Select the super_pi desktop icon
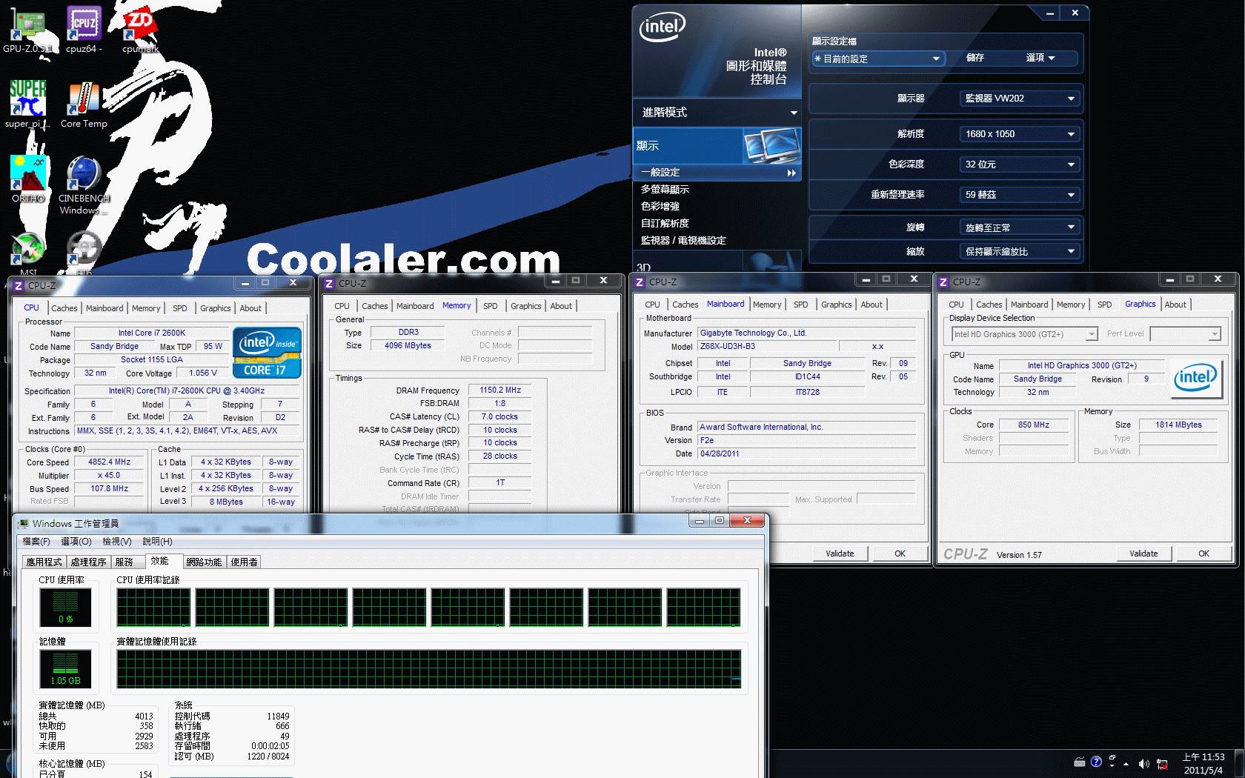 [27, 104]
